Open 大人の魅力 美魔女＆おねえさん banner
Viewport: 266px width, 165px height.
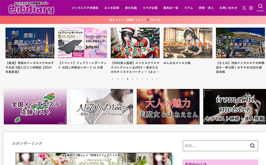click(x=168, y=107)
